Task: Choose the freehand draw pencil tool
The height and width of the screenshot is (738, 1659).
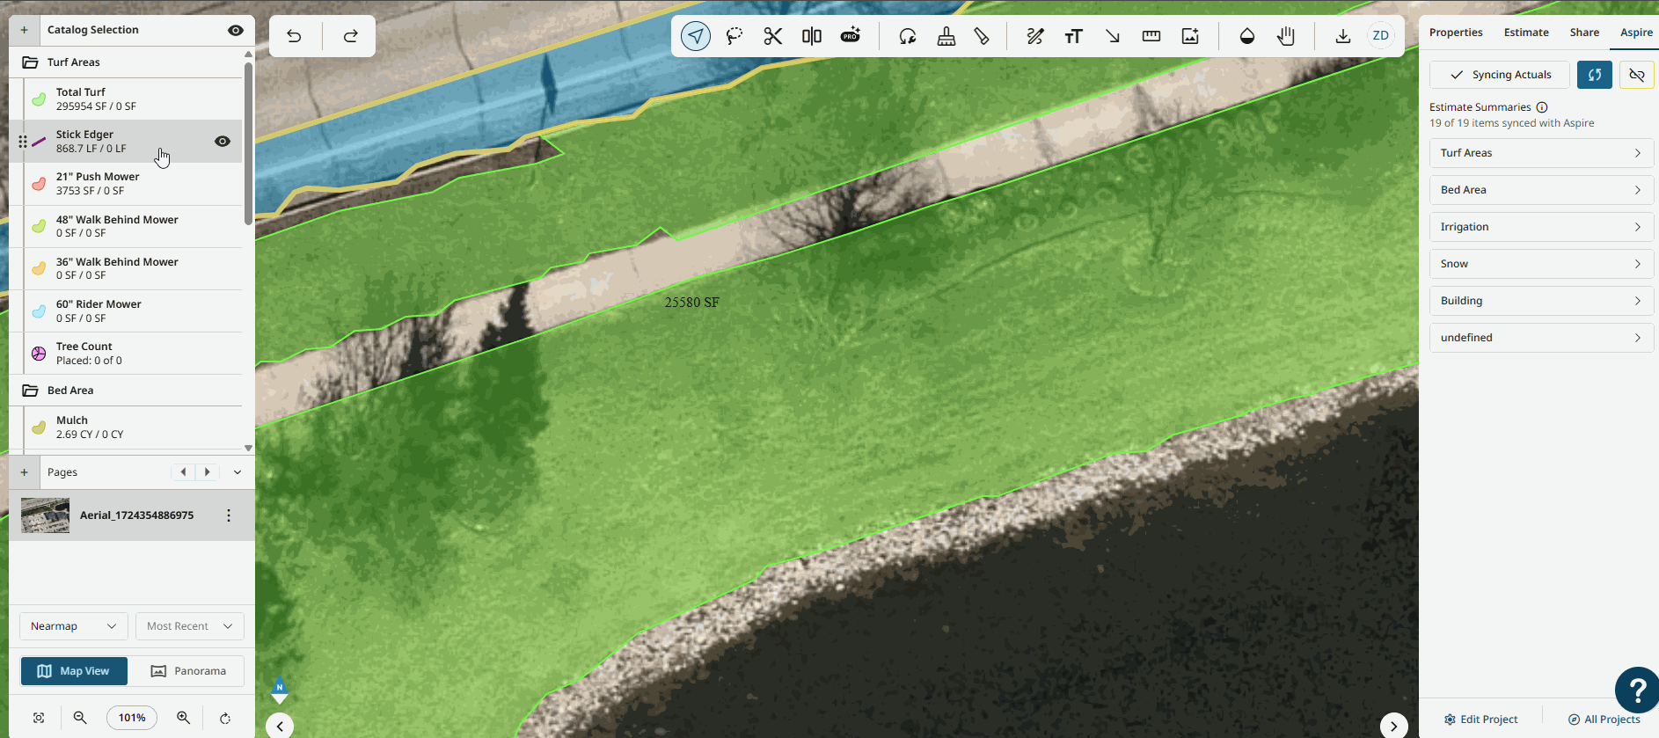Action: click(1035, 36)
